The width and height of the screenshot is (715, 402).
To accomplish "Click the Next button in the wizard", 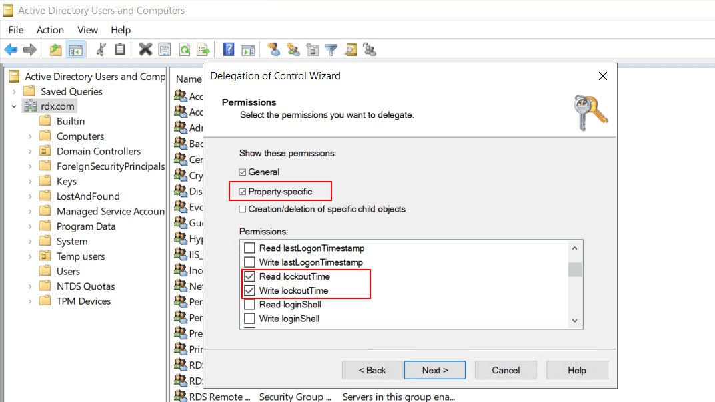I will [434, 370].
